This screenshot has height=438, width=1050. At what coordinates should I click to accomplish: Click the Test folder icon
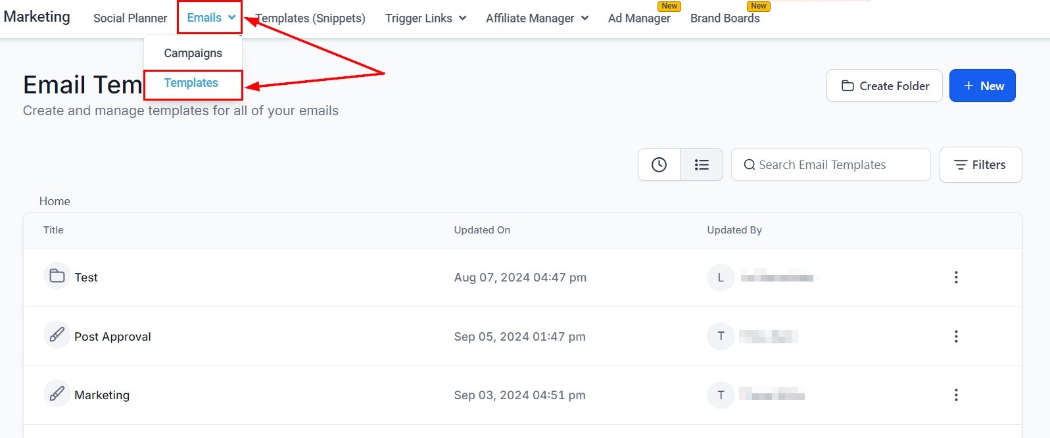pos(57,276)
